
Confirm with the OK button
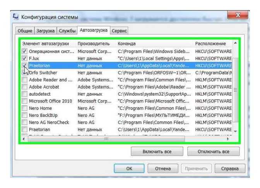(129, 168)
